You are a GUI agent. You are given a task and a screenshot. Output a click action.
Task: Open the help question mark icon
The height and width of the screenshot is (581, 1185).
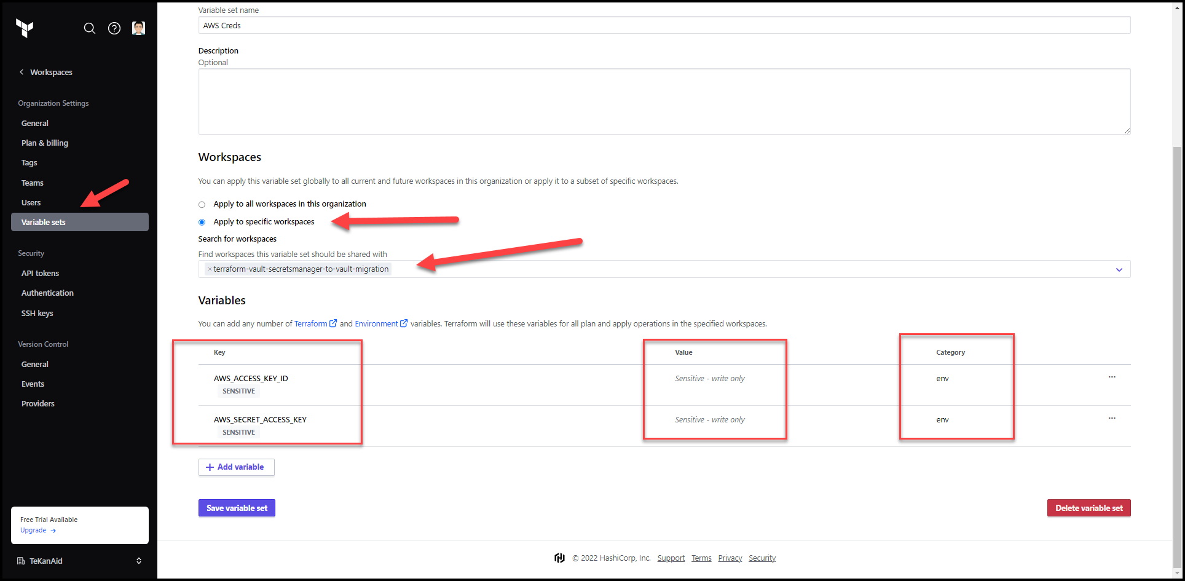[114, 28]
